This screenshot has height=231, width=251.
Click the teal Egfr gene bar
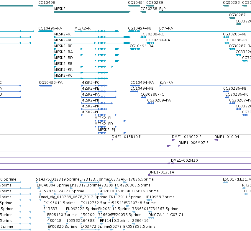[205, 12]
